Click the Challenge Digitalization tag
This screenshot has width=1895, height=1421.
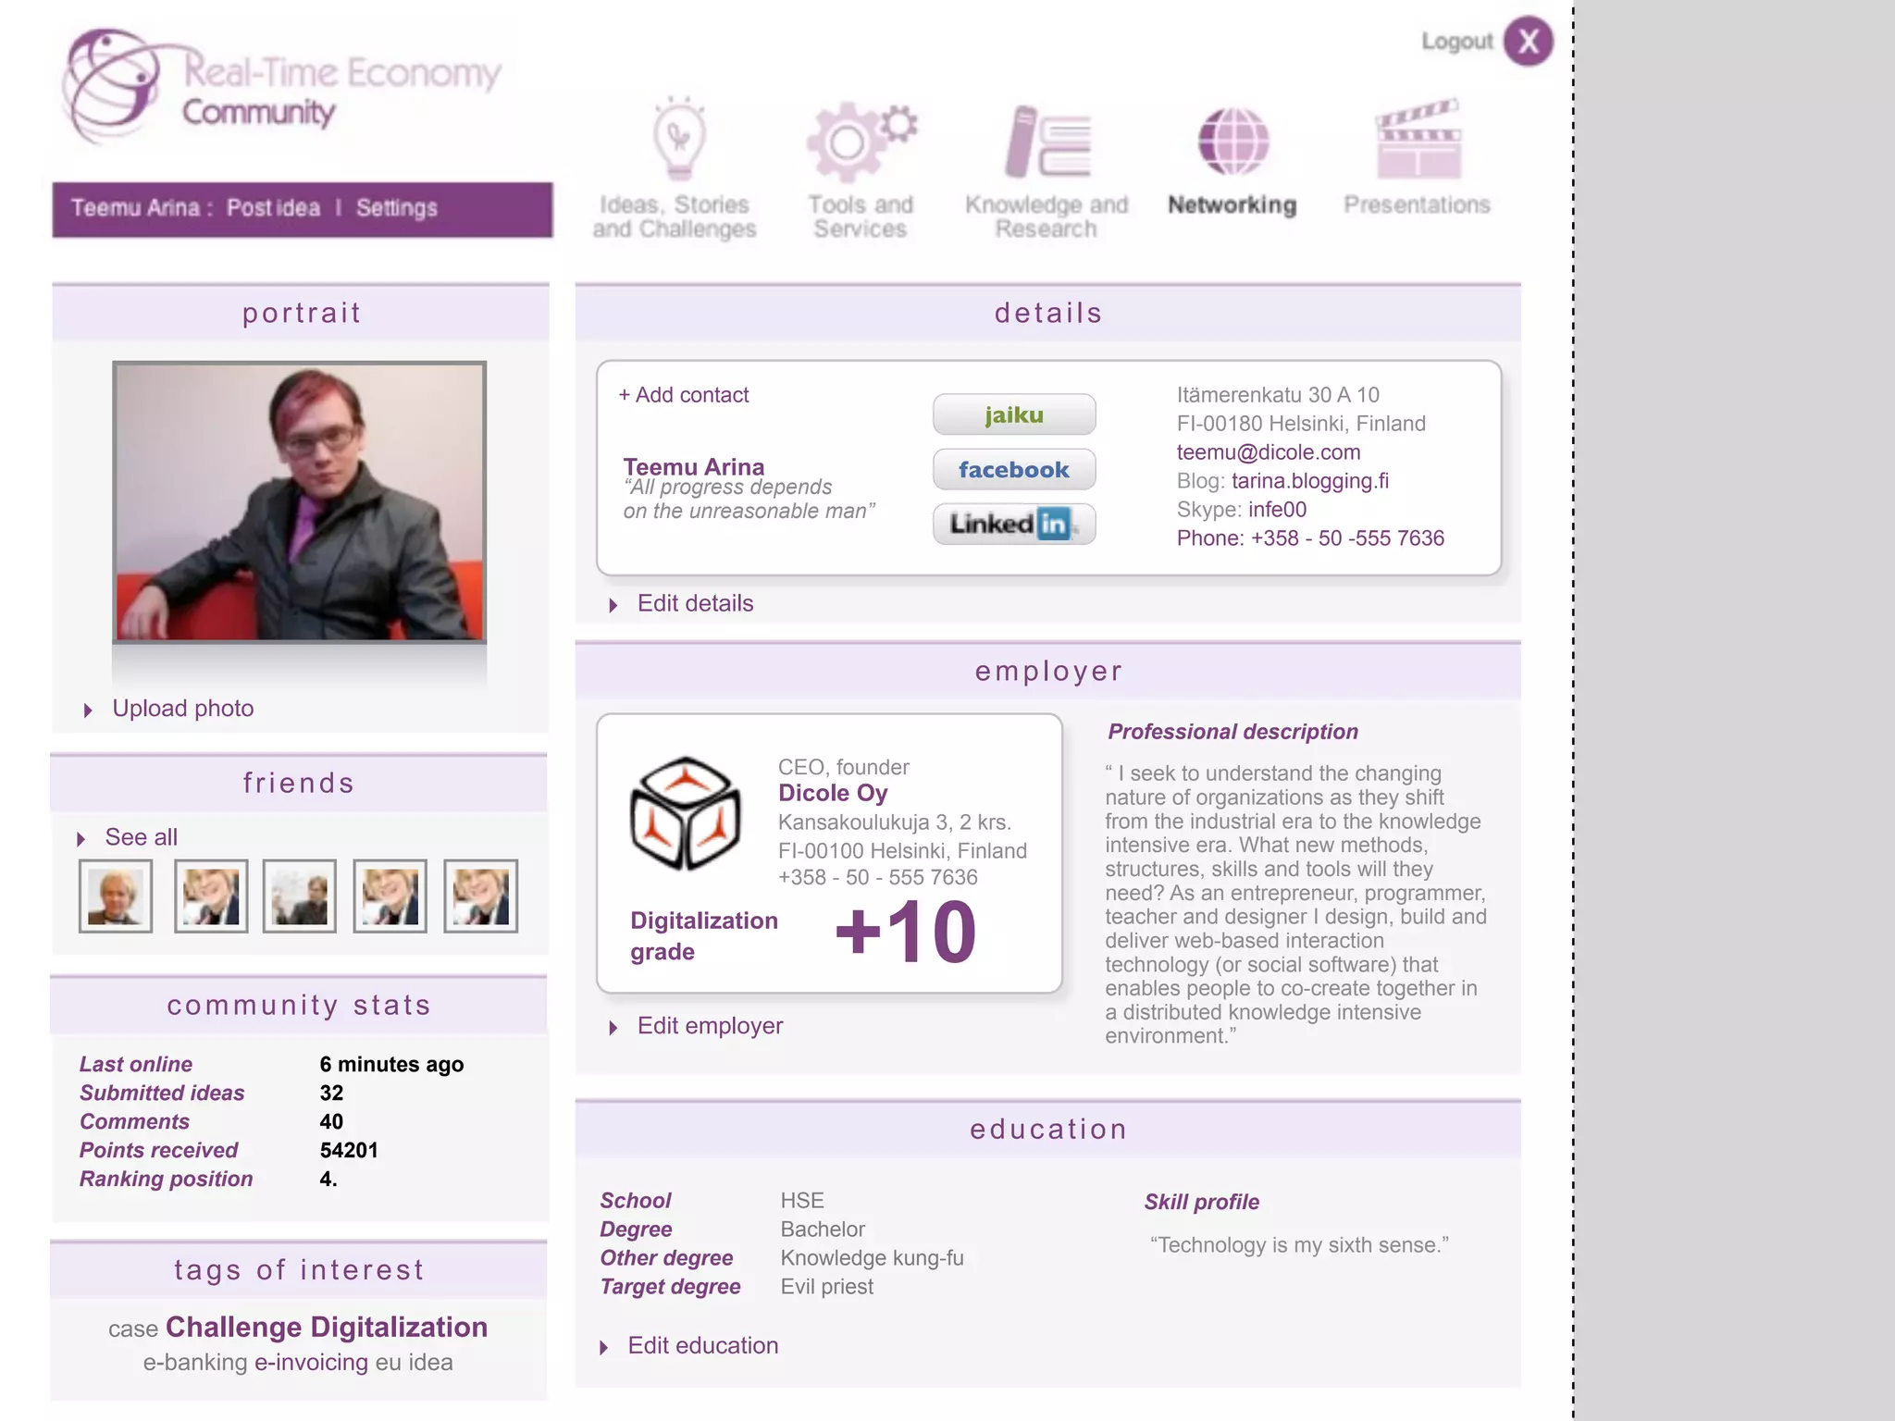tap(326, 1328)
